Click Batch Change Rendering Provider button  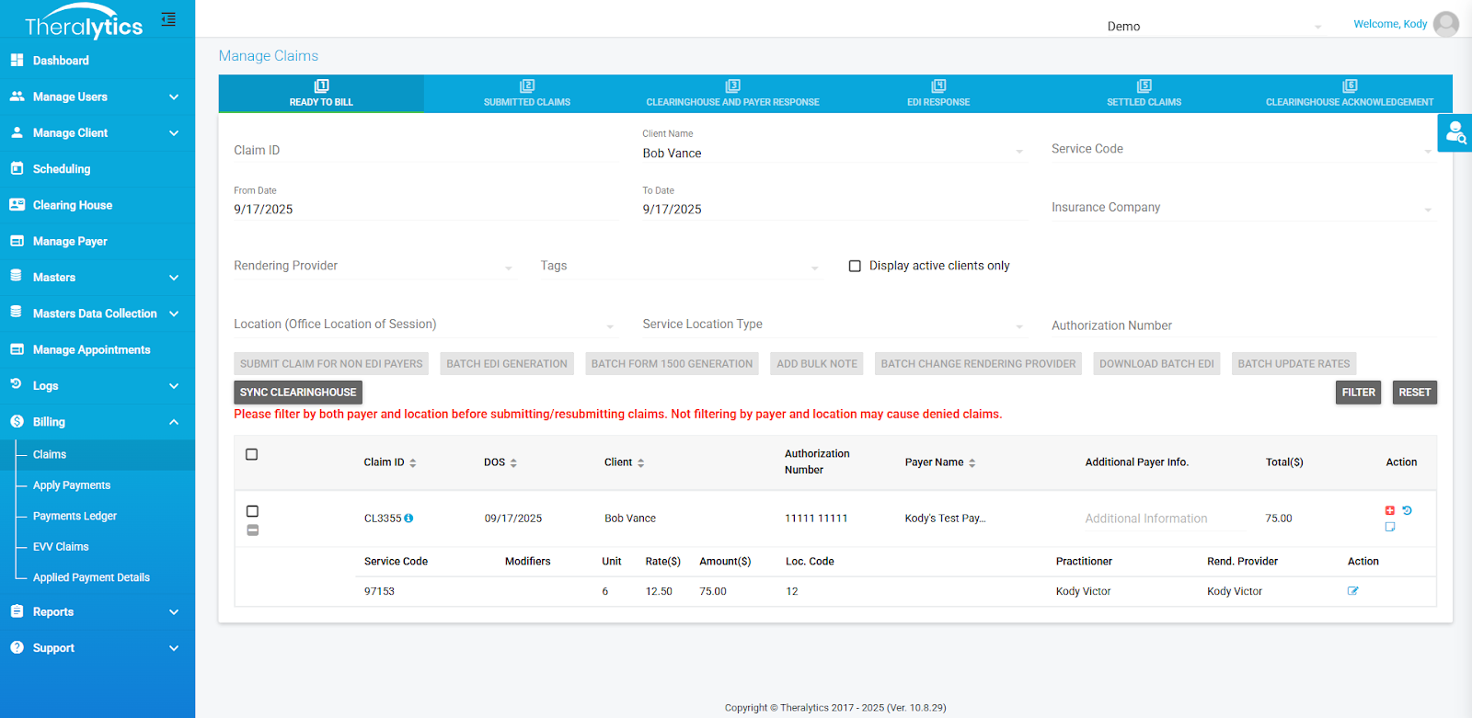978,364
